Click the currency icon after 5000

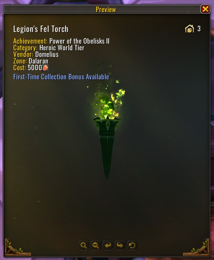(45, 68)
